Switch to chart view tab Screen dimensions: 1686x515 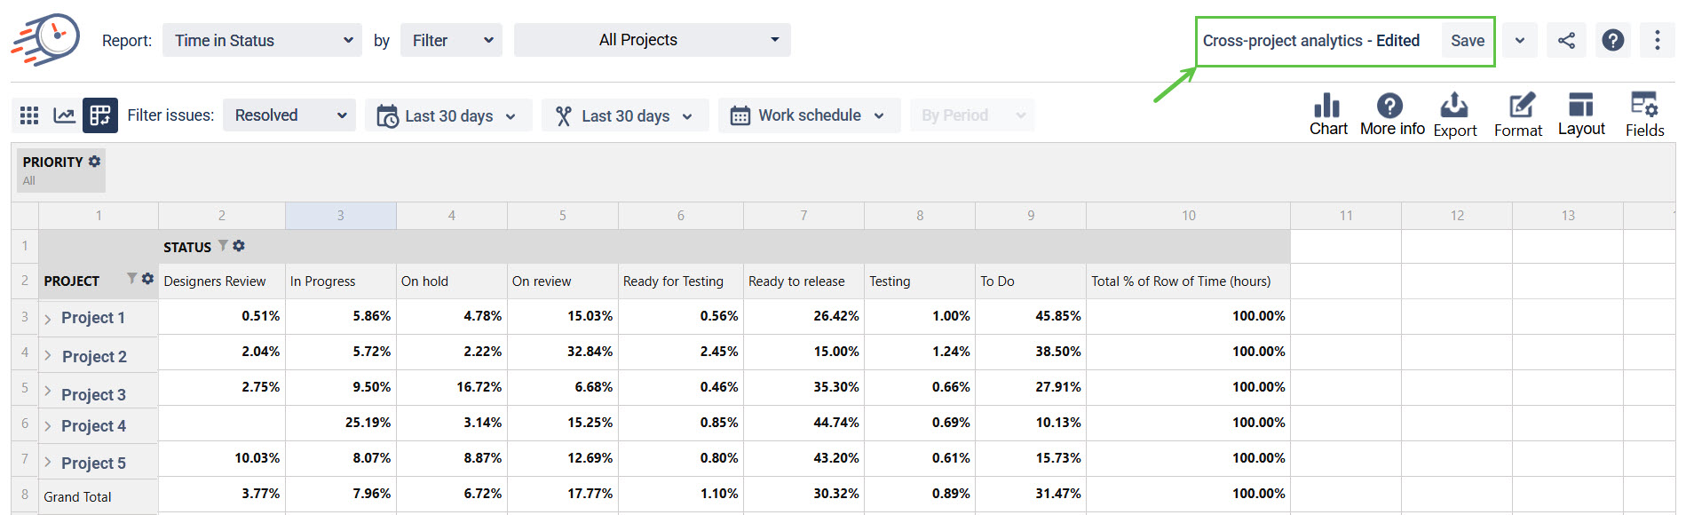point(63,115)
